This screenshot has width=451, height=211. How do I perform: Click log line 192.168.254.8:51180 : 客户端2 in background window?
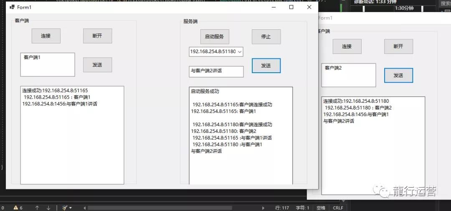(x=358, y=108)
